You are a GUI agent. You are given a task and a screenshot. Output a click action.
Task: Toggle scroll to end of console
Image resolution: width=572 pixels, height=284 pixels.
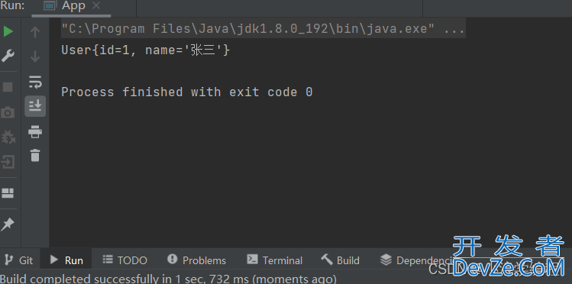35,106
